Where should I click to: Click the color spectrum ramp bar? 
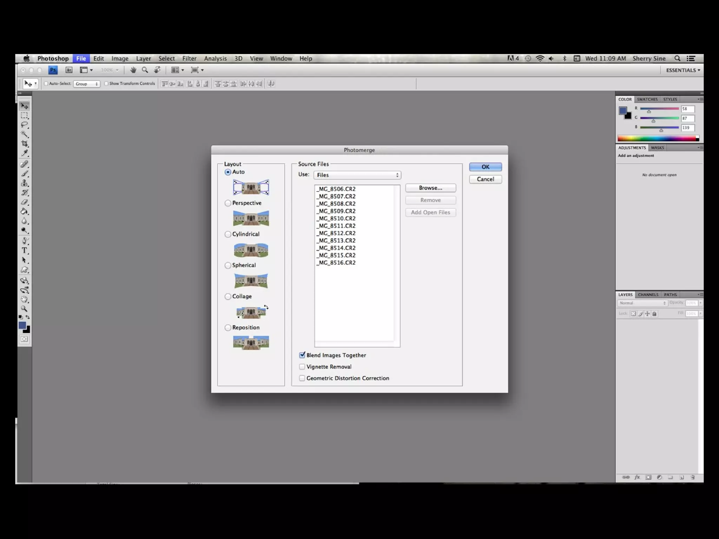(x=657, y=139)
